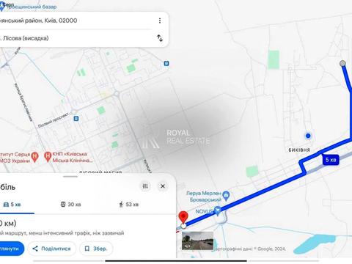Edit the origin address field ending 02000
The height and width of the screenshot is (264, 352).
coord(76,21)
